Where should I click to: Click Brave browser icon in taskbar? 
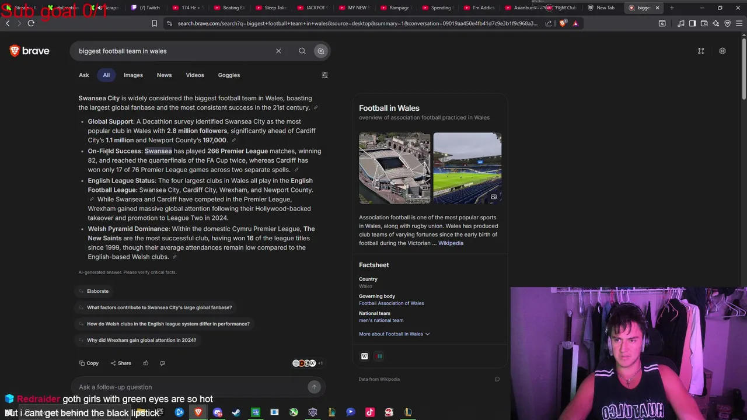198,412
